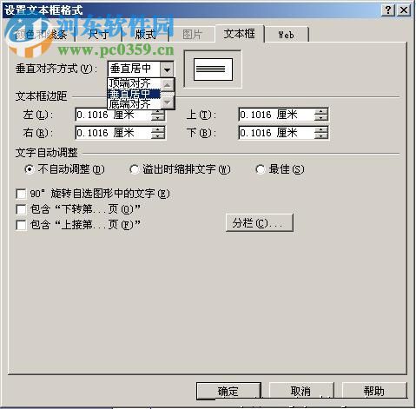Decrease the 下(B) margin with down spinner
This screenshot has height=409, width=416.
click(x=321, y=136)
